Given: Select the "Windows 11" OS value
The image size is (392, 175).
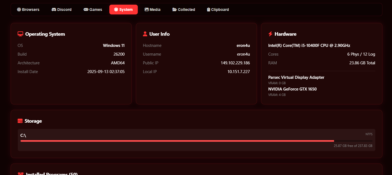Looking at the screenshot, I should [114, 46].
